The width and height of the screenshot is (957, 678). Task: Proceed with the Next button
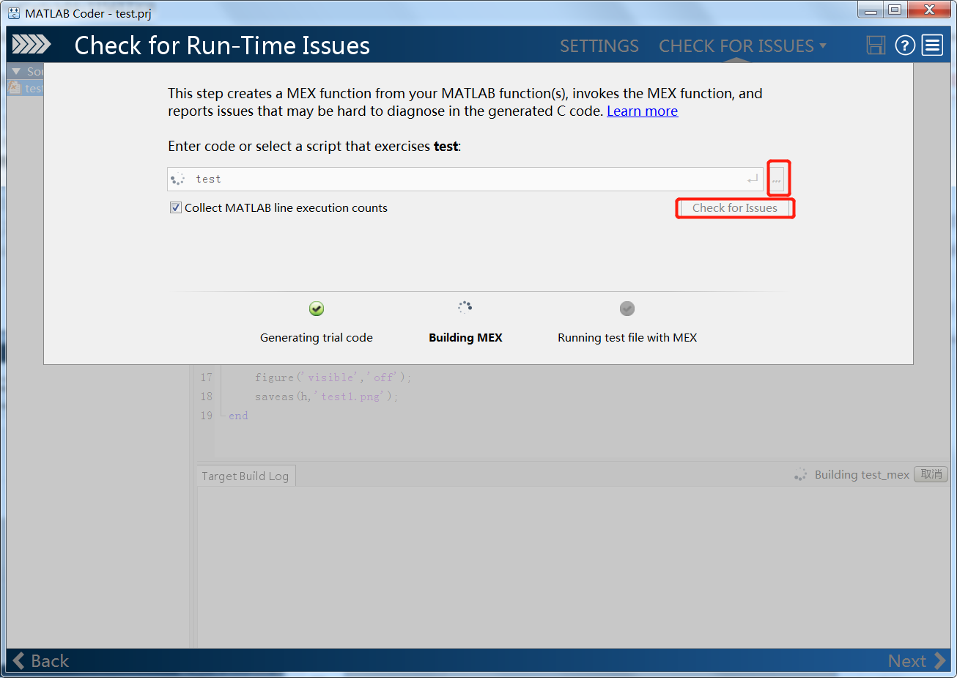pos(917,661)
